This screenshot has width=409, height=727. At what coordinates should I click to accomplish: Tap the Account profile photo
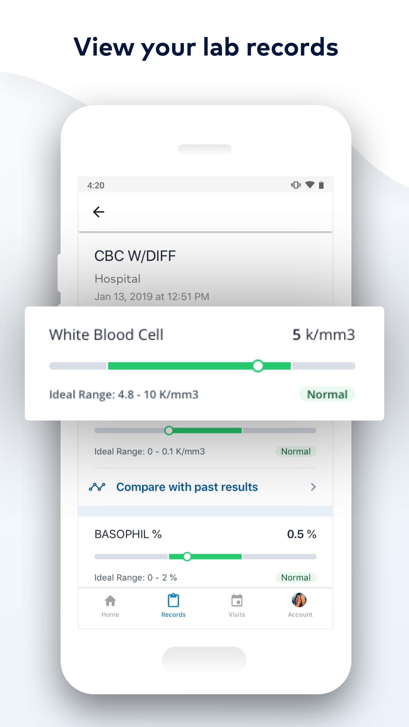pyautogui.click(x=299, y=600)
